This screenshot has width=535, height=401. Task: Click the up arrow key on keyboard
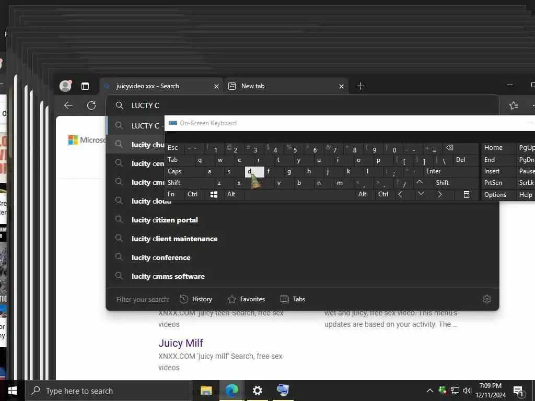click(x=420, y=183)
